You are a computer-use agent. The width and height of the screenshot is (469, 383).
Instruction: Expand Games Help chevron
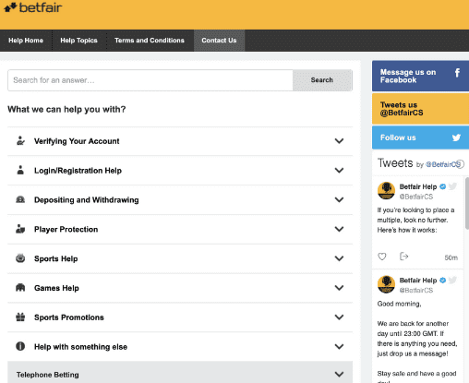pyautogui.click(x=339, y=288)
